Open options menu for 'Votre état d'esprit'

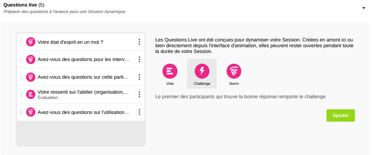[x=139, y=42]
